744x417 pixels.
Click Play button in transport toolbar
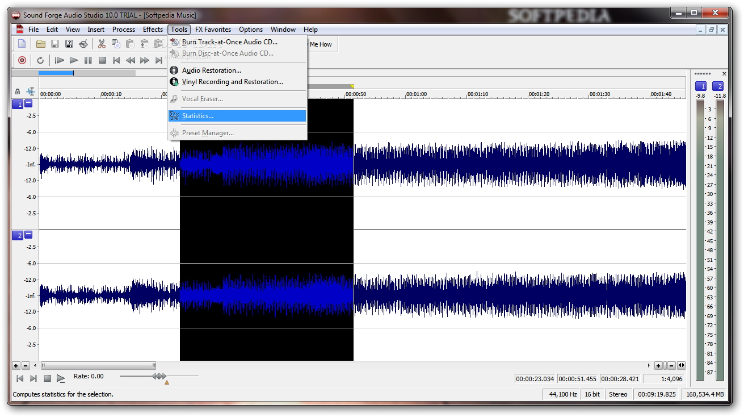[x=74, y=60]
